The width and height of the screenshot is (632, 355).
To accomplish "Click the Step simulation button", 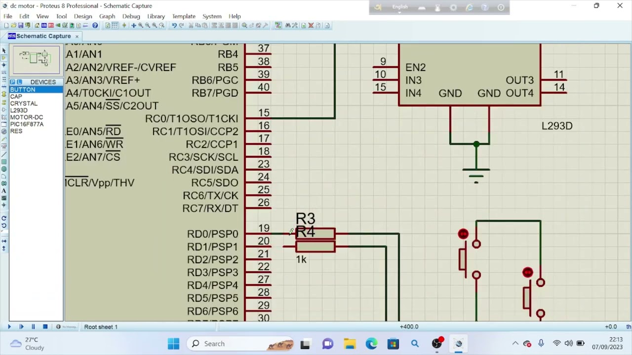I will 21,326.
